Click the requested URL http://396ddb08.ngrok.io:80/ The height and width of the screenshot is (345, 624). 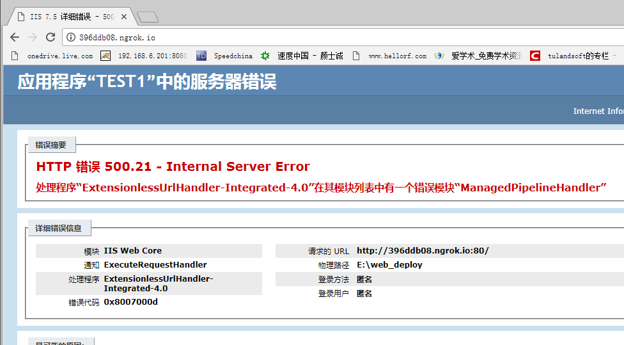[423, 250]
